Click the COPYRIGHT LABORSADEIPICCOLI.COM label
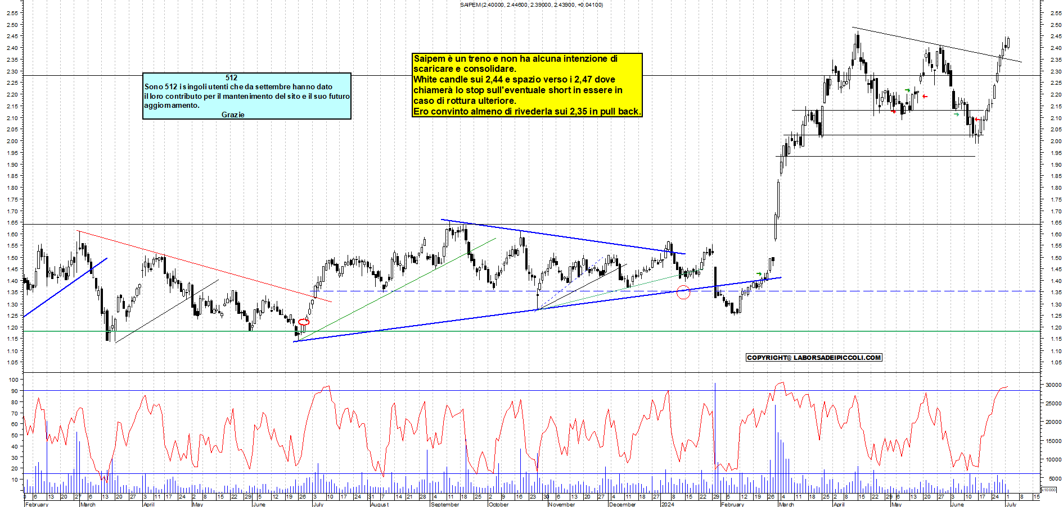 point(814,358)
